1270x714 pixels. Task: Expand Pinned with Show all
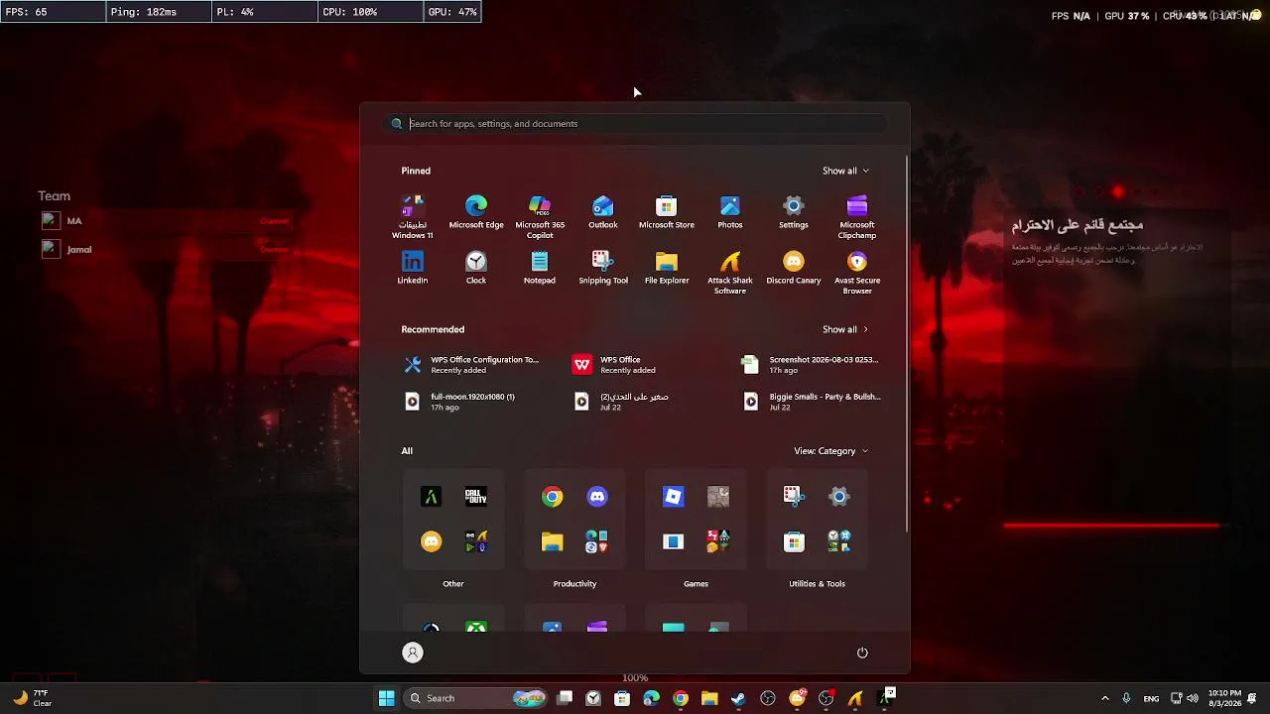coord(845,171)
